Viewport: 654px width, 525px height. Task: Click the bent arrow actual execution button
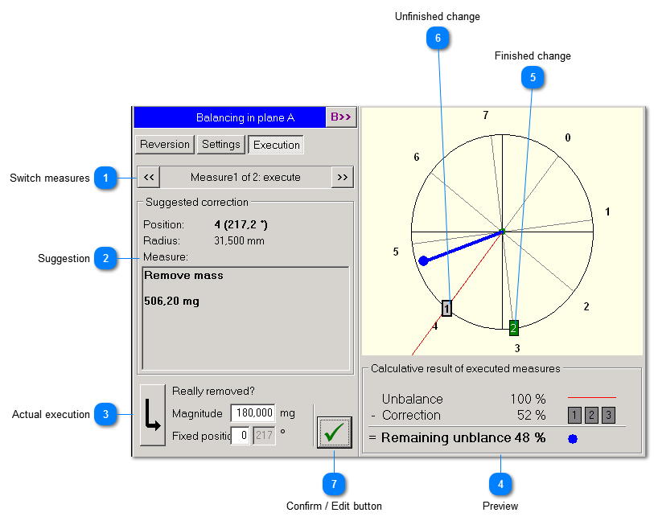pyautogui.click(x=152, y=414)
